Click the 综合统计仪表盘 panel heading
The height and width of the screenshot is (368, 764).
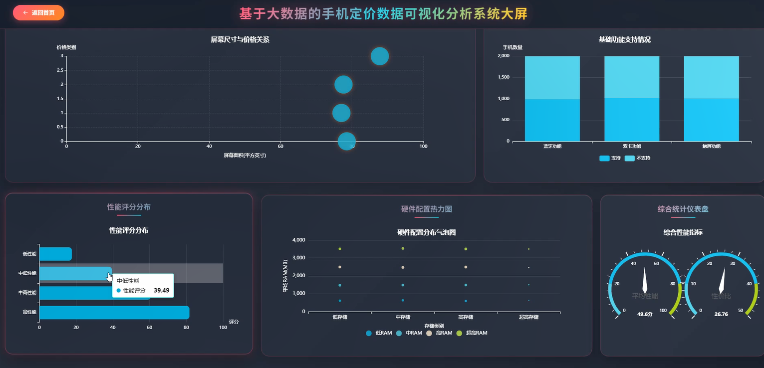pos(683,209)
